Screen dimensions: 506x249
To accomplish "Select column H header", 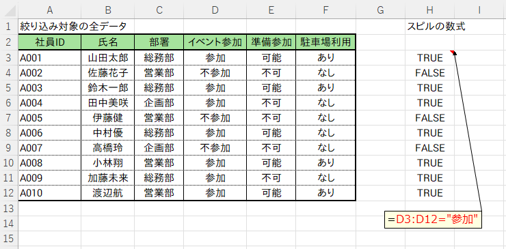I will click(x=429, y=10).
